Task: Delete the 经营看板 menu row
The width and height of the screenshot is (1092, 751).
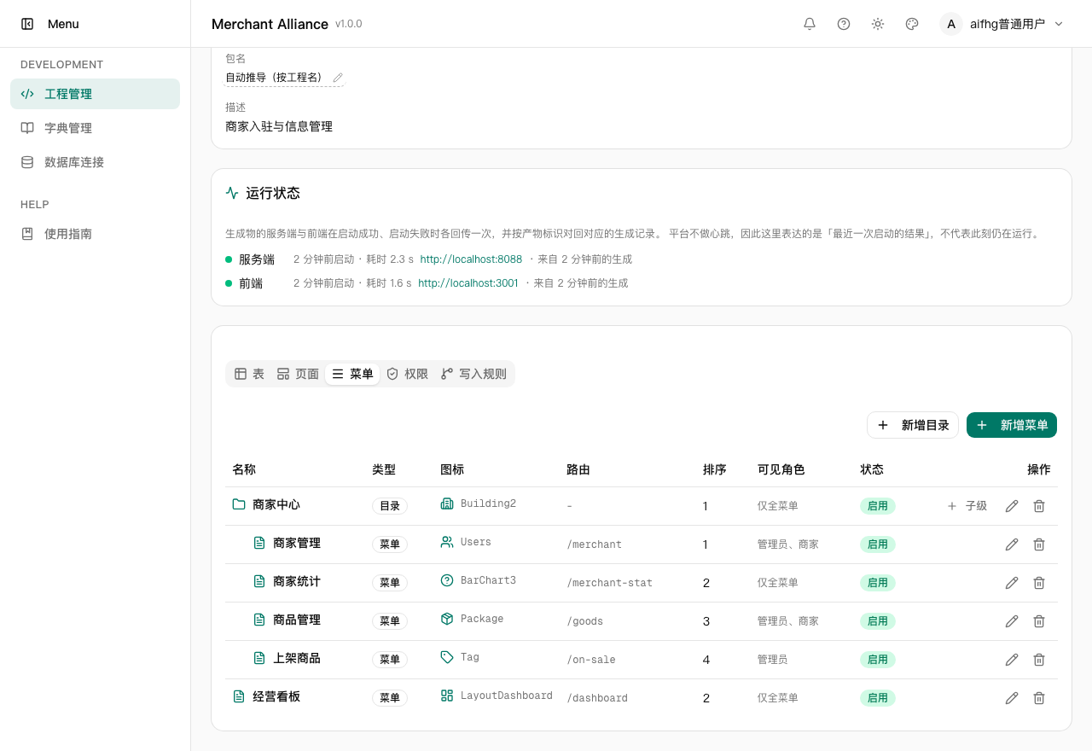Action: 1039,698
